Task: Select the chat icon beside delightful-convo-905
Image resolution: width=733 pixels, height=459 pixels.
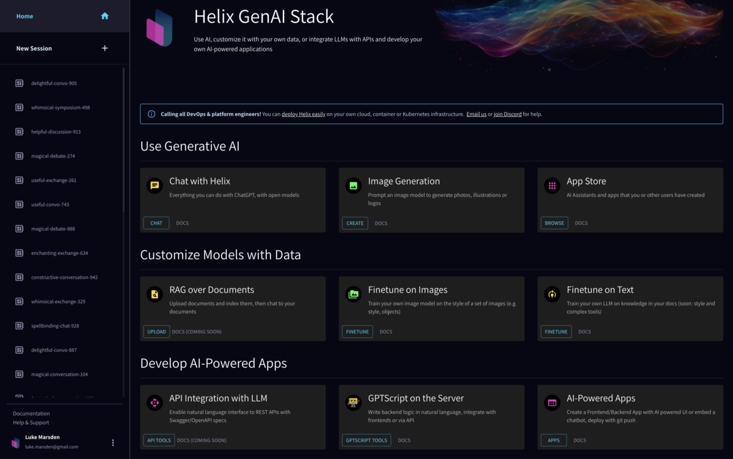Action: click(20, 83)
